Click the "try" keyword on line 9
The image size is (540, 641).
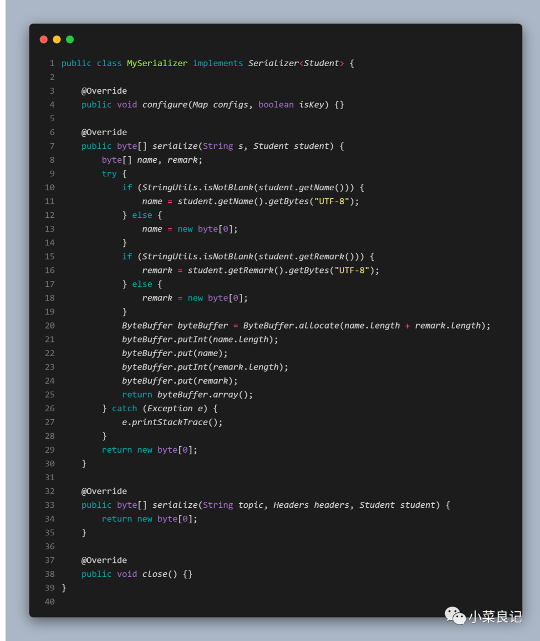click(109, 174)
